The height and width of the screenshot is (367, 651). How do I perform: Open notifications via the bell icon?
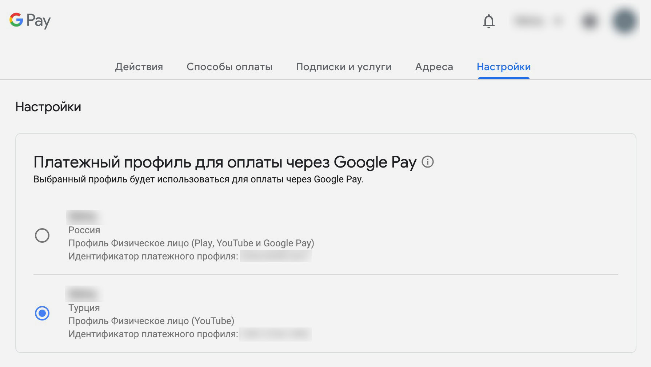pyautogui.click(x=488, y=21)
